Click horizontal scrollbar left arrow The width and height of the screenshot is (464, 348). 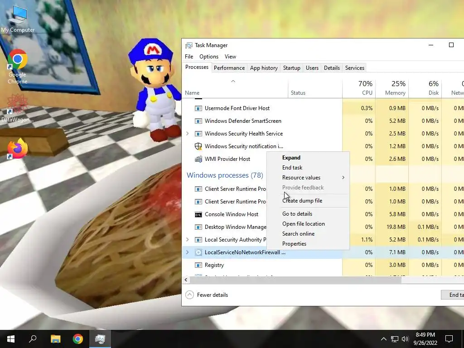[x=186, y=280]
